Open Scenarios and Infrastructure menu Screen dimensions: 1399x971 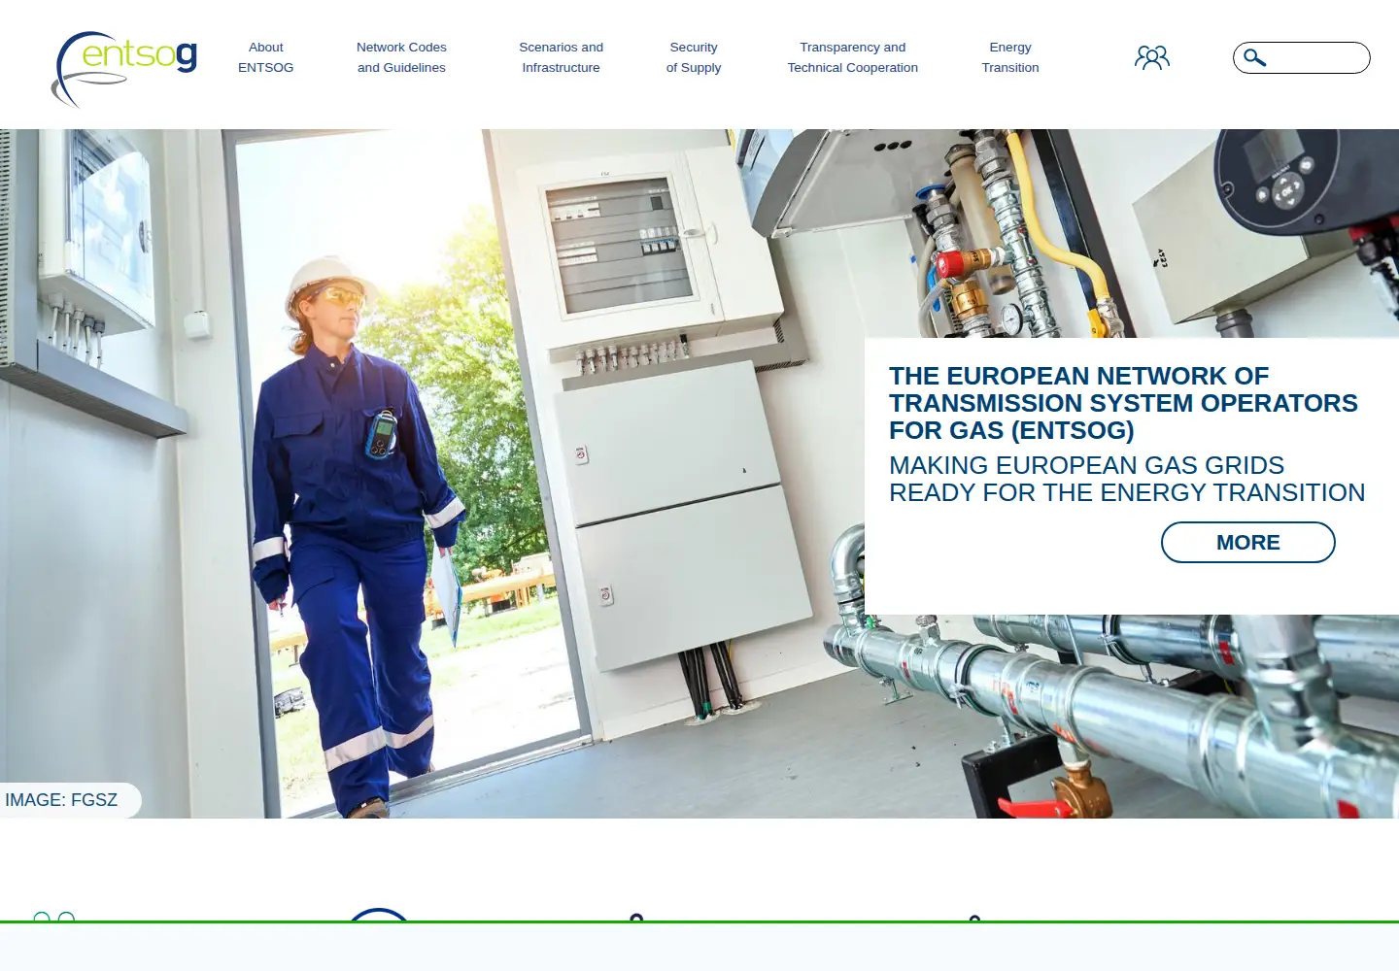click(561, 57)
